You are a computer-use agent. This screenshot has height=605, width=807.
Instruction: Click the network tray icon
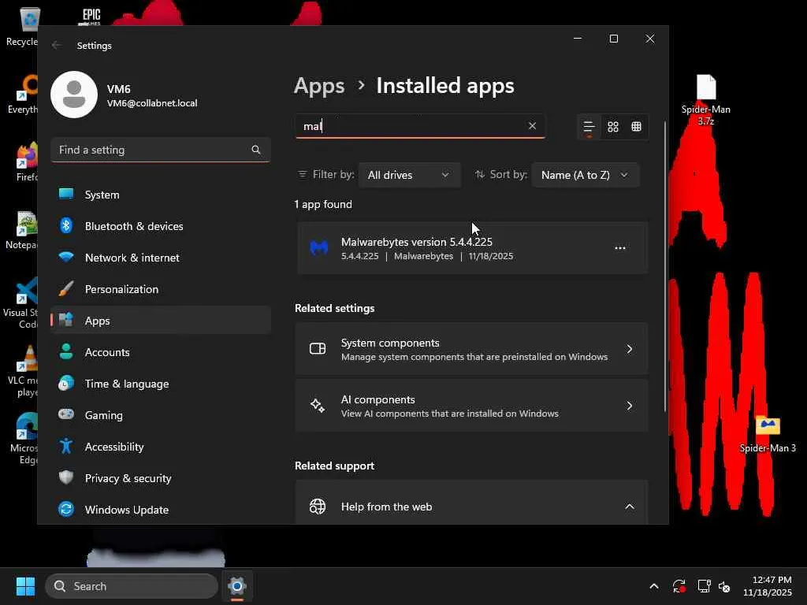(x=704, y=586)
